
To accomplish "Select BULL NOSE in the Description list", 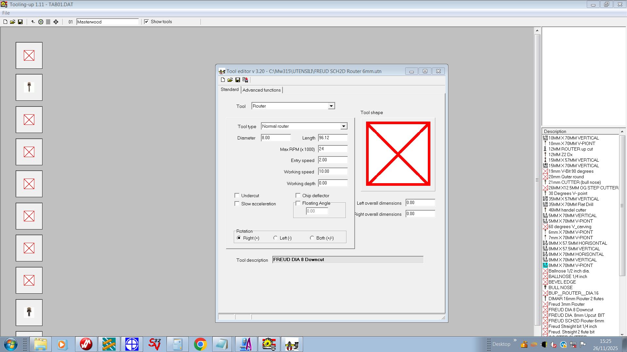I will coord(560,287).
